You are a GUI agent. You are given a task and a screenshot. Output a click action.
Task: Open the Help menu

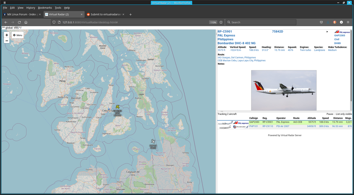pyautogui.click(x=67, y=8)
